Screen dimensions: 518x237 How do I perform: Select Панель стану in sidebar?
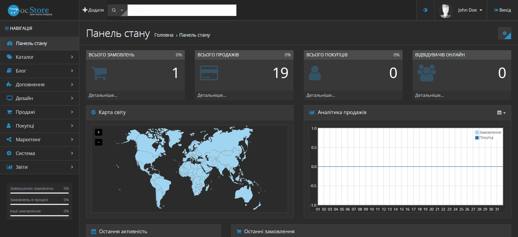coord(39,43)
